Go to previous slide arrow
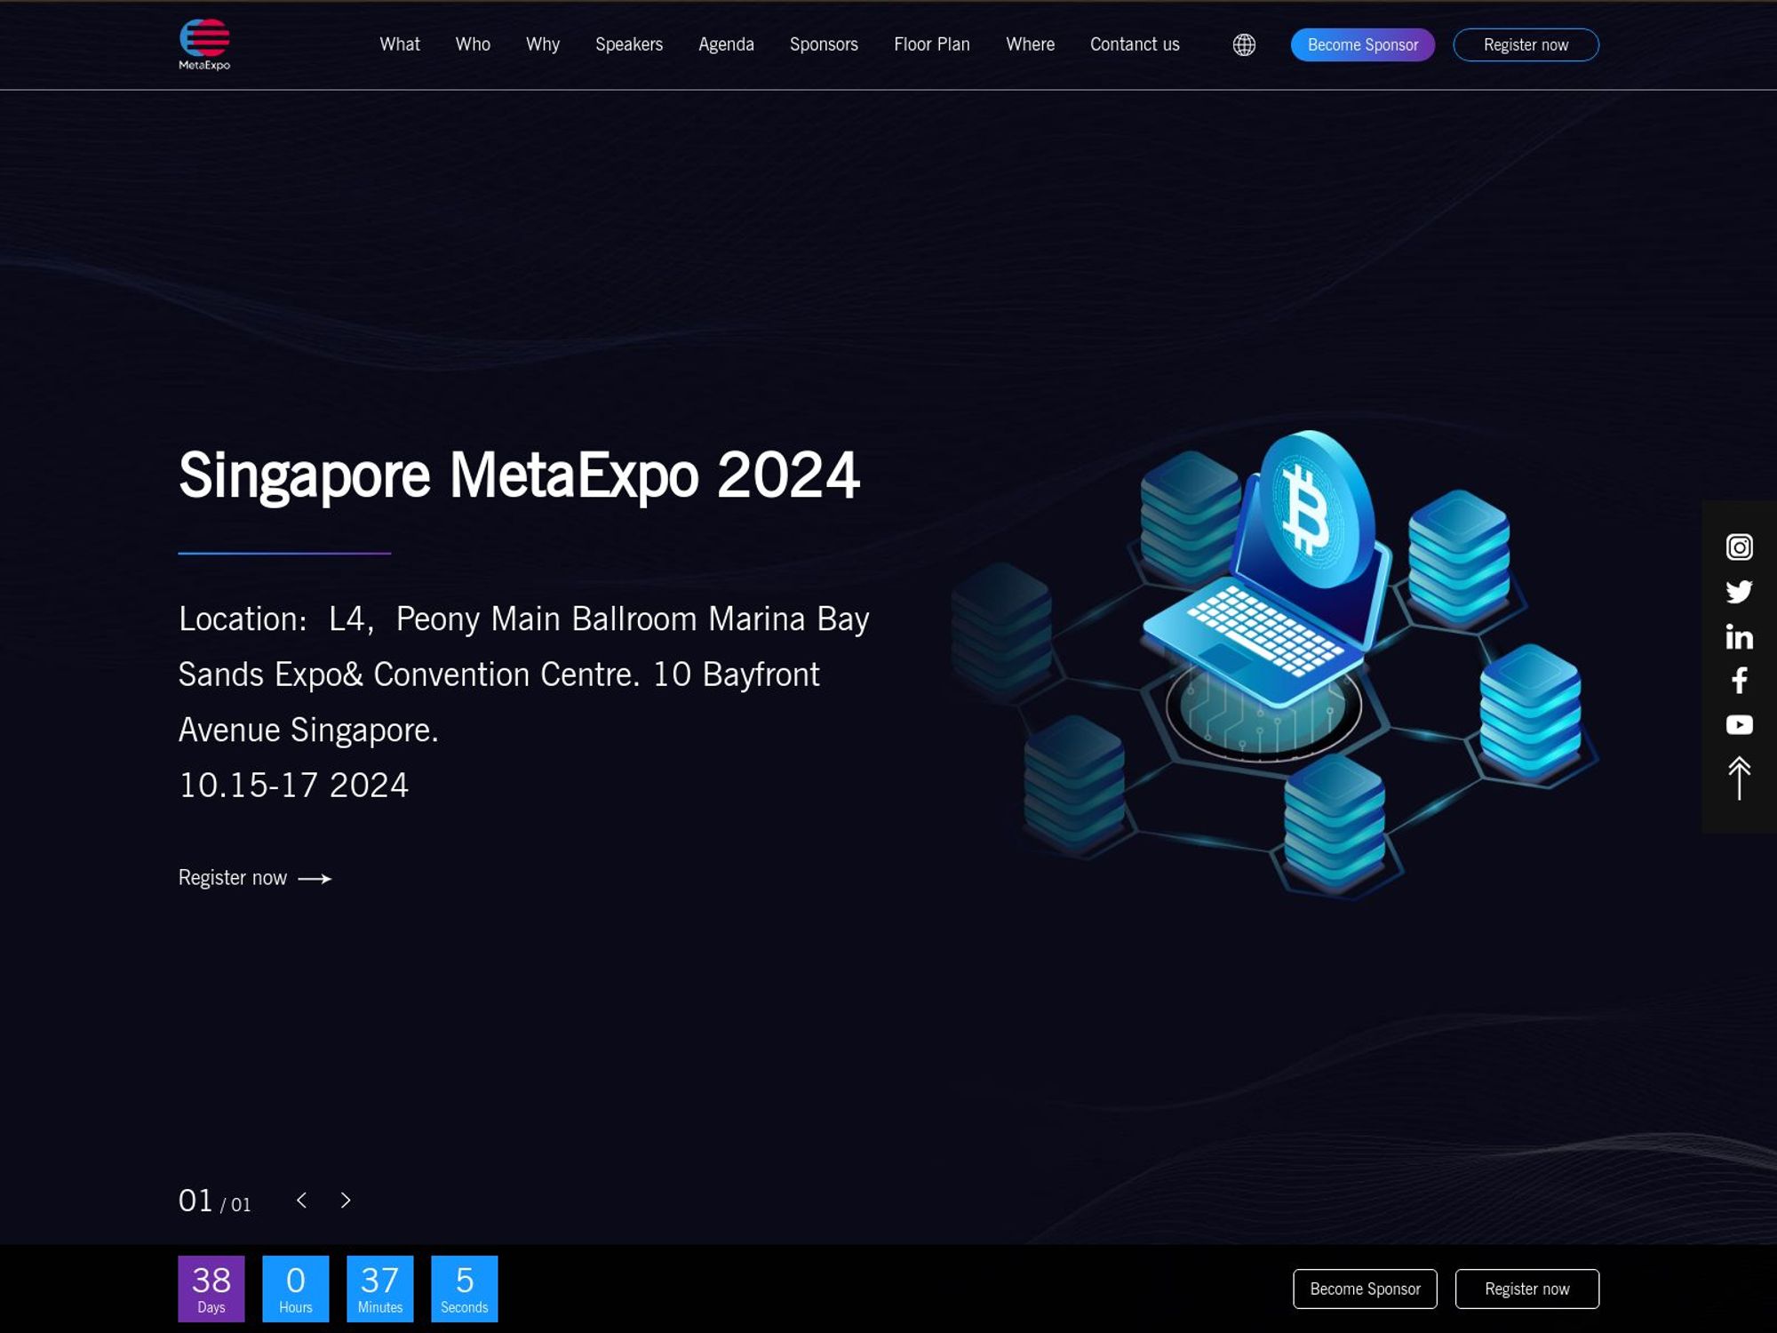This screenshot has height=1333, width=1777. (x=302, y=1201)
